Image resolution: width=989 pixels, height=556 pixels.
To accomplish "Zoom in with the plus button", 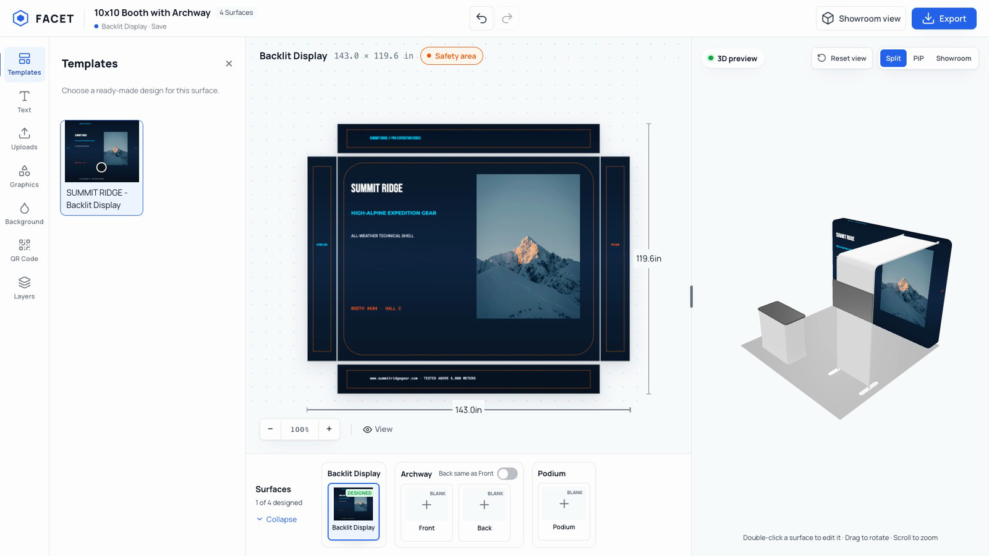I will point(329,429).
